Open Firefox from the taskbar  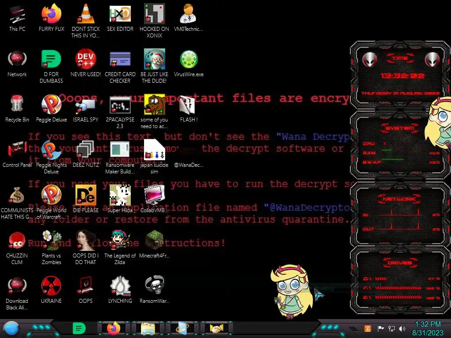[x=114, y=328]
